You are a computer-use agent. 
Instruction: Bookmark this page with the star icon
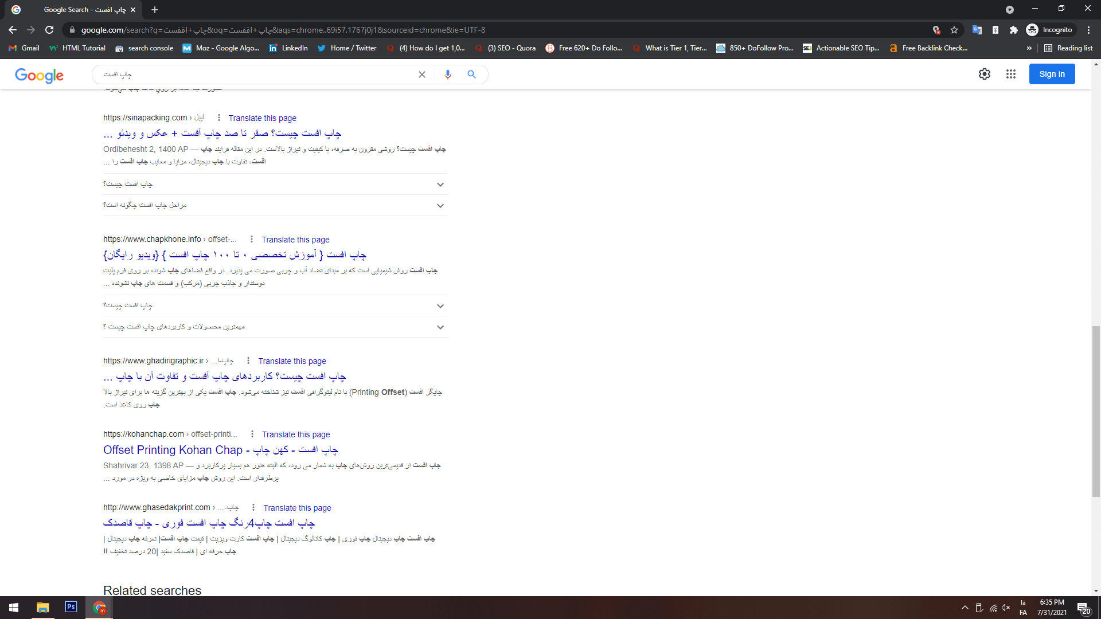pos(954,30)
